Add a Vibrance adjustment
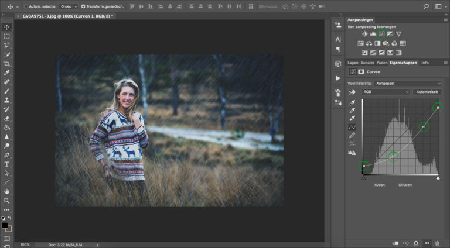Screen dimensions: 450x248 tap(398, 34)
